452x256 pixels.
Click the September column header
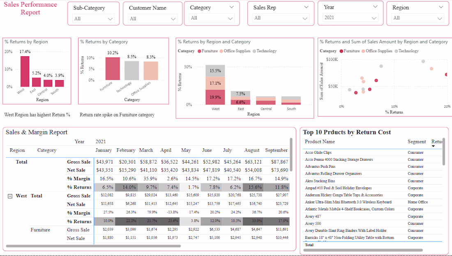[276, 150]
